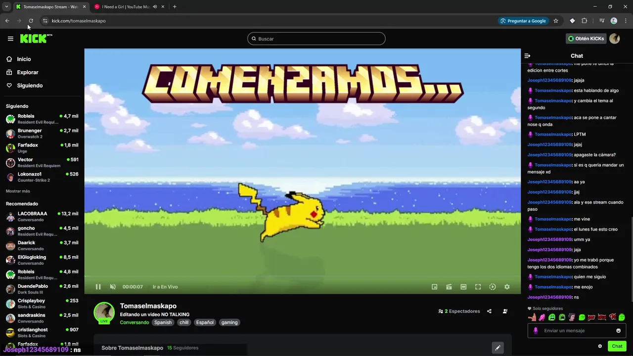The image size is (633, 356).
Task: Open Crisplayboy Slots & Casino channel
Action: tap(42, 304)
